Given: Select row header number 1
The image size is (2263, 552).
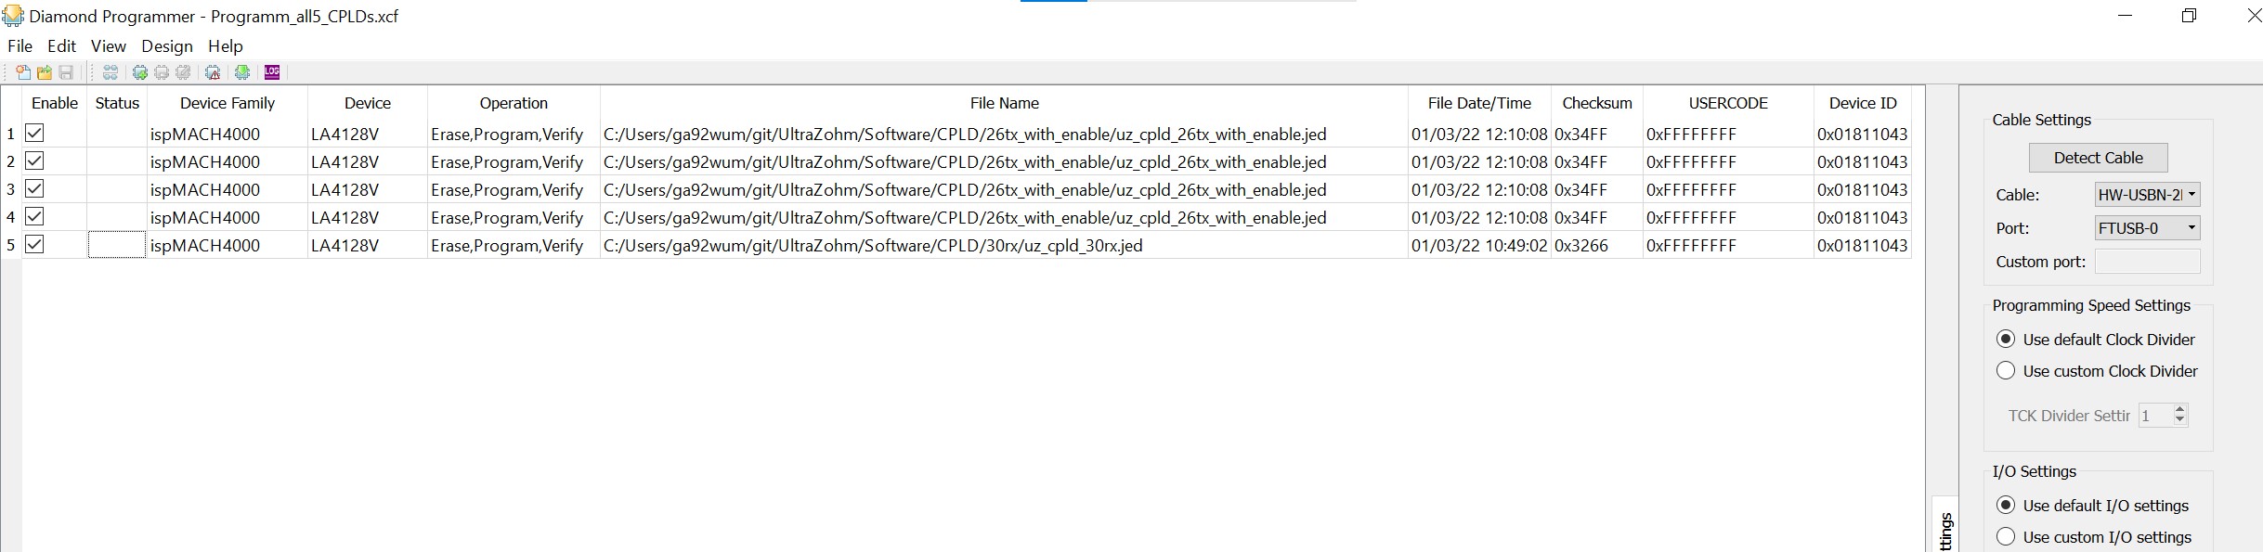Looking at the screenshot, I should point(11,134).
